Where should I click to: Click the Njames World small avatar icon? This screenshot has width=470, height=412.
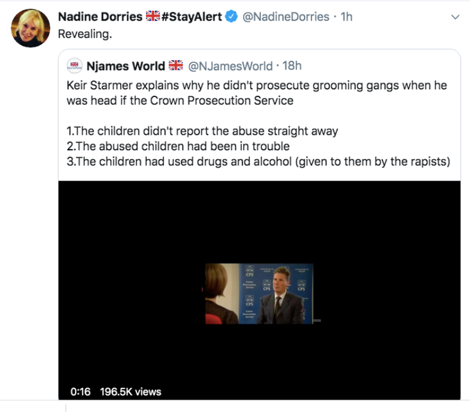(74, 66)
